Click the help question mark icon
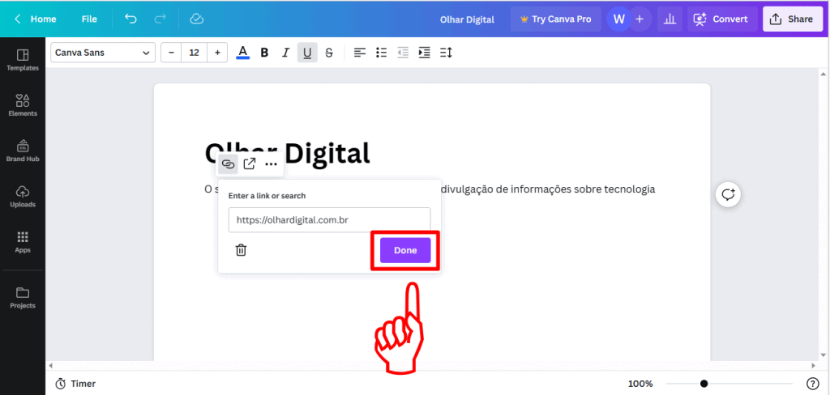 [x=812, y=384]
